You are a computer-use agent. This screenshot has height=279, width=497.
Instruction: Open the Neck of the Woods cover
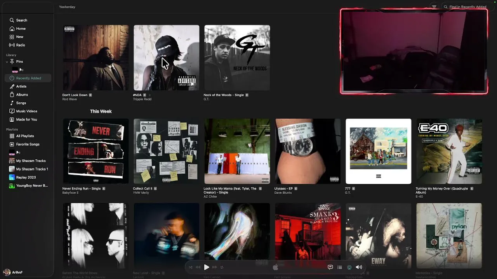click(x=237, y=58)
